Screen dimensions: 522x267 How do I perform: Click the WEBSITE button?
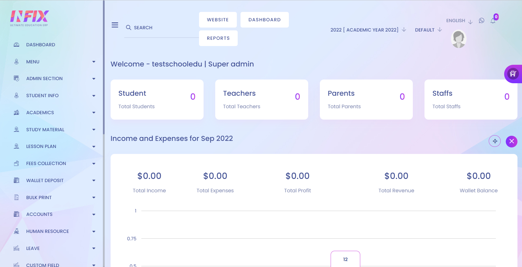pos(218,20)
